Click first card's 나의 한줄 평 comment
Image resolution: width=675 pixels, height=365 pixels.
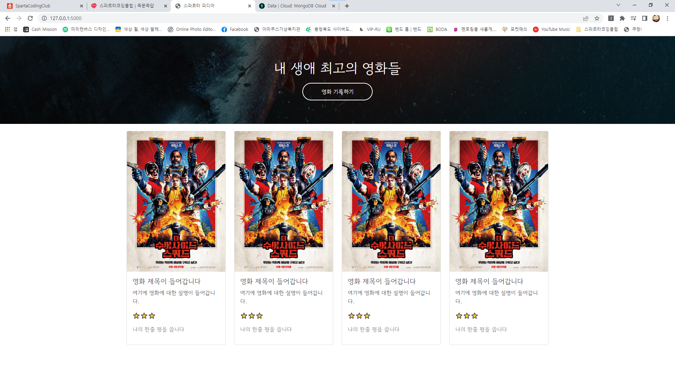coord(159,329)
